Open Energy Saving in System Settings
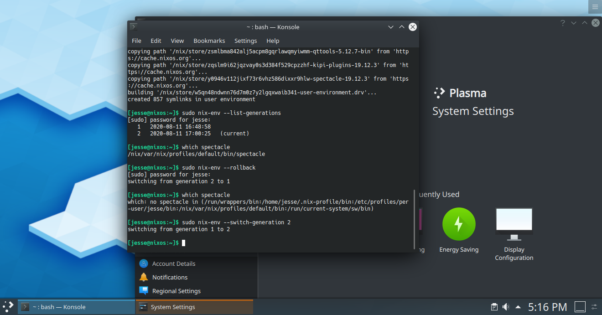The width and height of the screenshot is (602, 315). click(x=459, y=230)
